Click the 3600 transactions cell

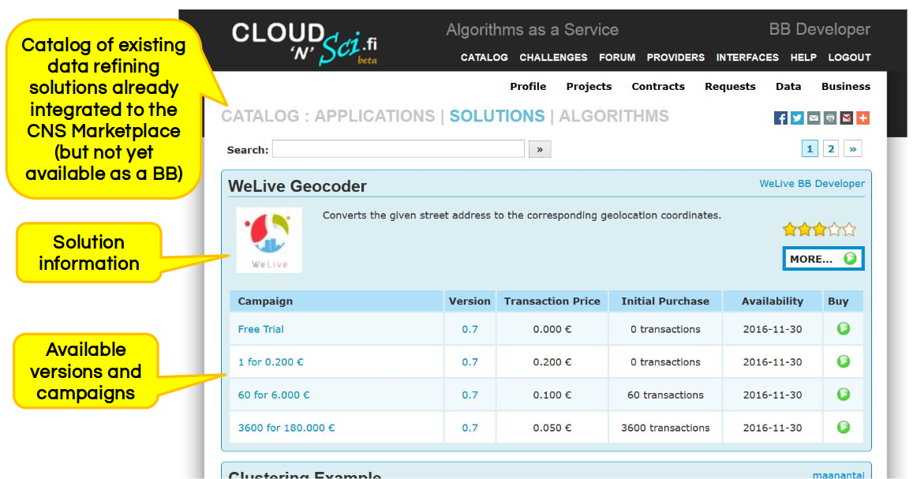point(665,428)
